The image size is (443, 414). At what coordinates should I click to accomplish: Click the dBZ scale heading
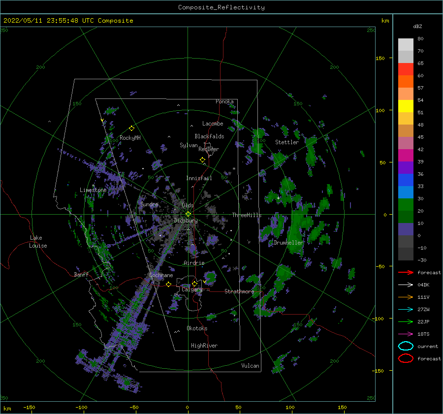pyautogui.click(x=417, y=26)
